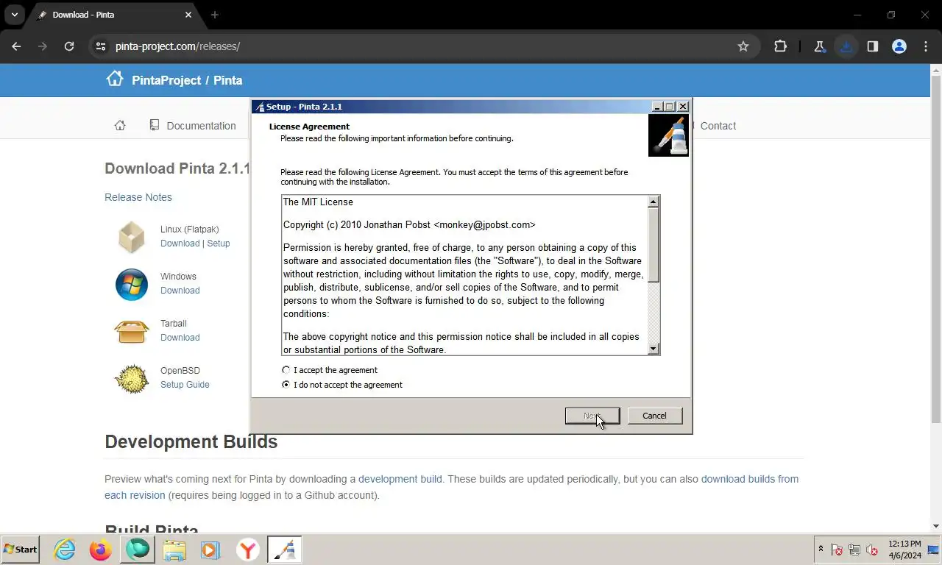Click the OpenBSD pufferfish icon

click(132, 379)
